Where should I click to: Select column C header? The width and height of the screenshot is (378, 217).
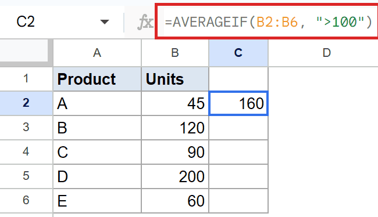[x=238, y=53]
